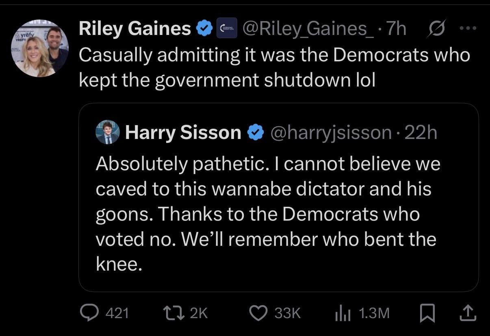Click Harry Sisson's small avatar in quoted post
The height and width of the screenshot is (336, 490).
click(108, 133)
